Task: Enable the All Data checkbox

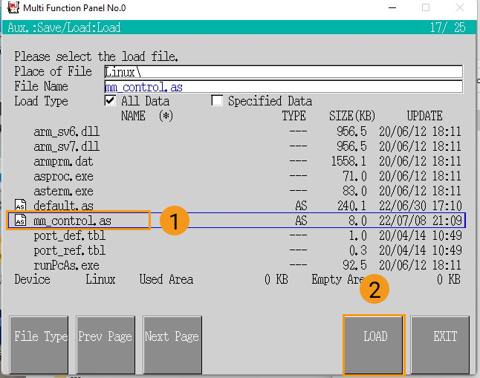Action: 111,101
